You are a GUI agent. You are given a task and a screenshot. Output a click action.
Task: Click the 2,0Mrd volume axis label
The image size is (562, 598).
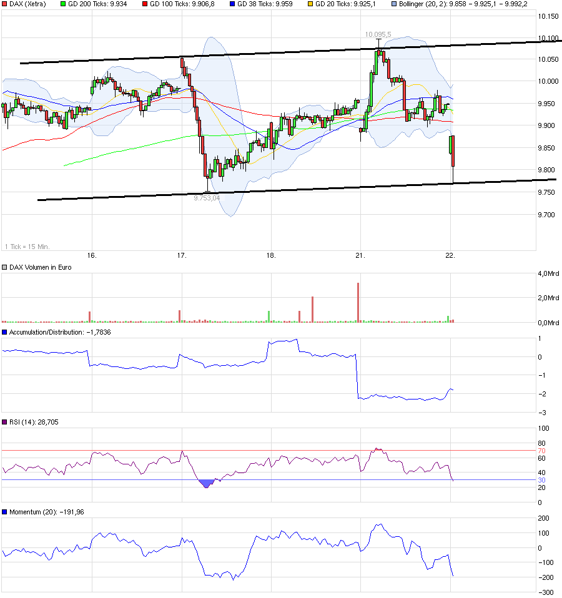[548, 298]
